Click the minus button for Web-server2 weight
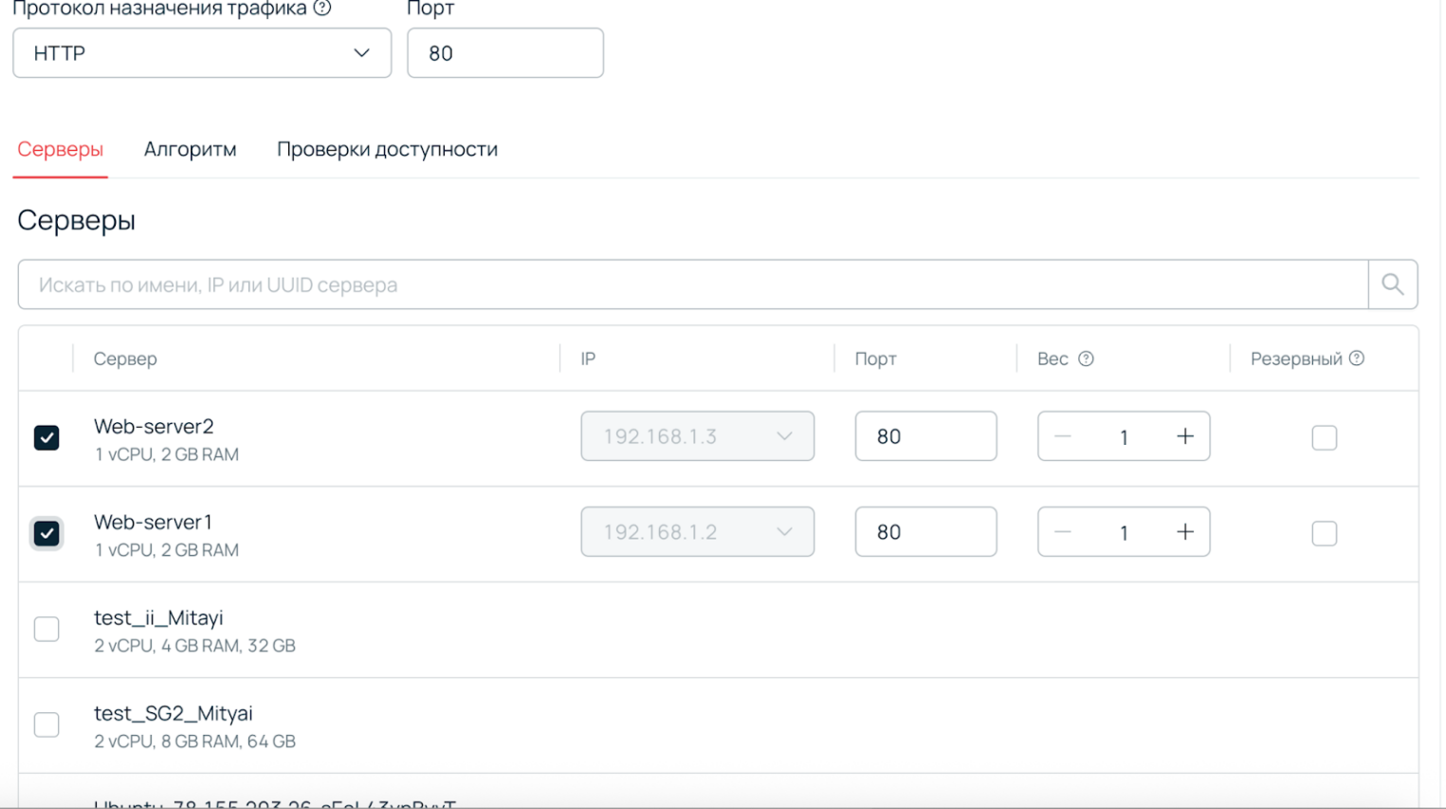The image size is (1446, 809). [x=1062, y=436]
